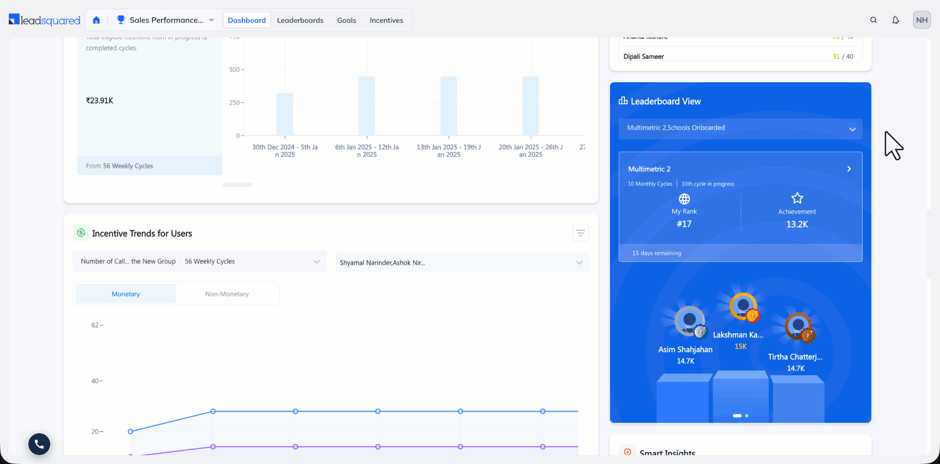Expand Sales Performance app dropdown
Image resolution: width=940 pixels, height=464 pixels.
(x=211, y=20)
